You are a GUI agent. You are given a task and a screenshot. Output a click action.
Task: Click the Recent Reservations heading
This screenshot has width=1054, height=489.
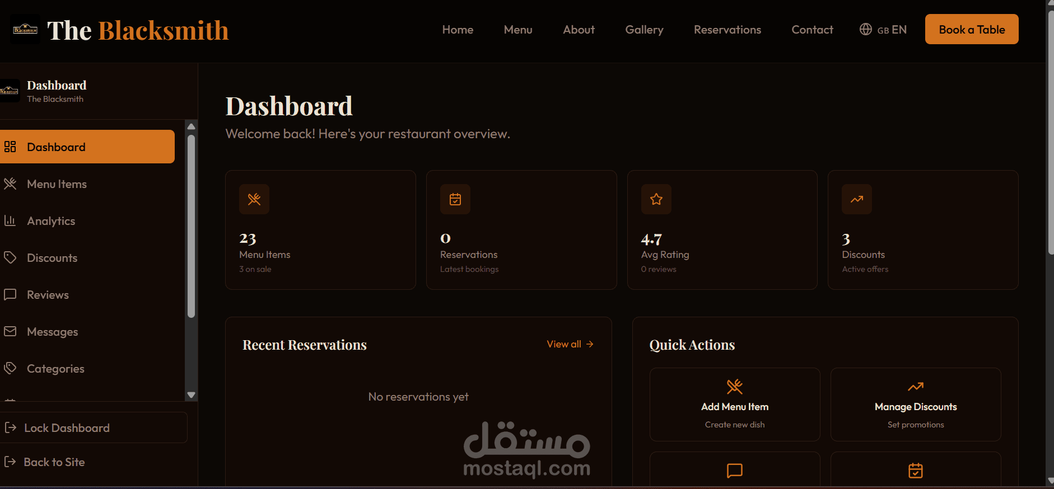(305, 345)
